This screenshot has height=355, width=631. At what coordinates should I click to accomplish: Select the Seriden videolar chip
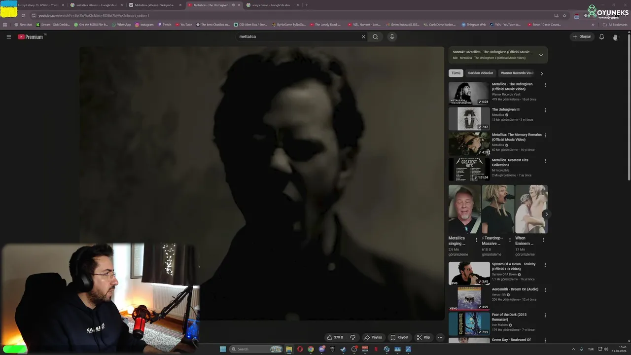tap(481, 73)
